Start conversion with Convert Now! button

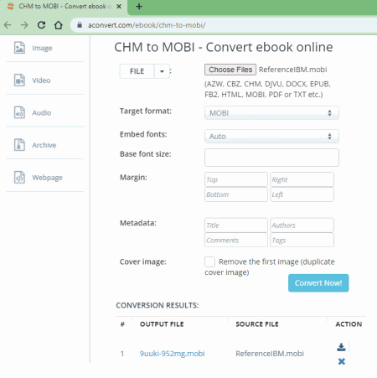318,283
